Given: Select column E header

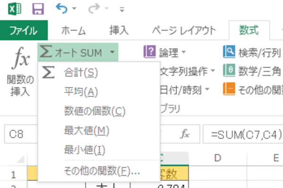Looking at the screenshot, I should coord(265,158).
